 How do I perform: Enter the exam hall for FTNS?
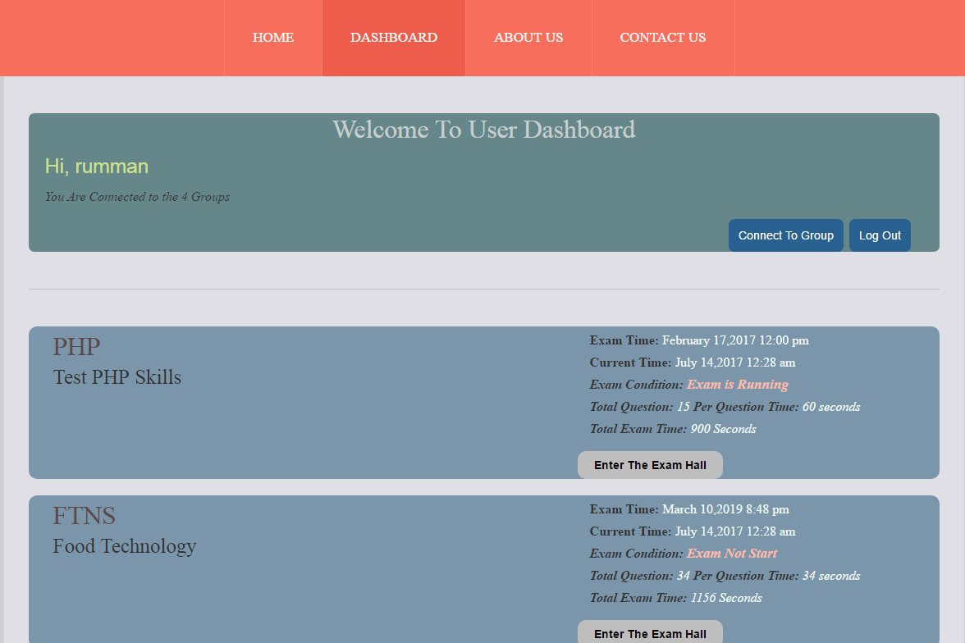pyautogui.click(x=650, y=633)
